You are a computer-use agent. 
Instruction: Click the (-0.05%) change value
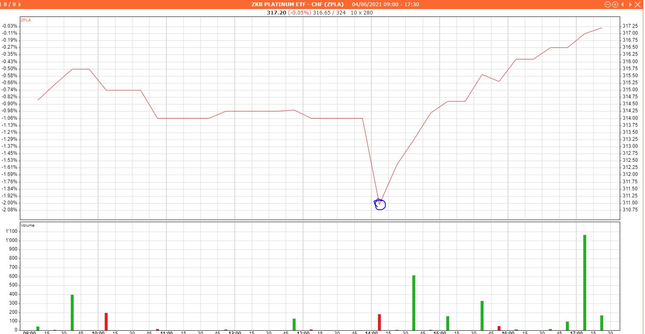tap(299, 12)
